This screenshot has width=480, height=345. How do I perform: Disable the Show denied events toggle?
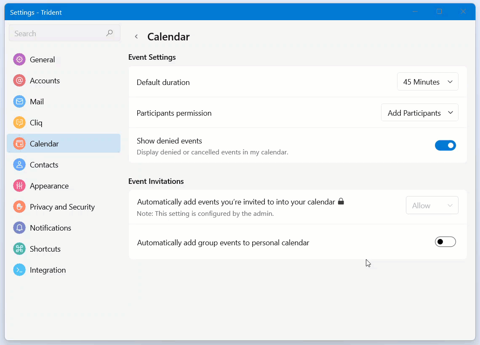click(x=445, y=146)
